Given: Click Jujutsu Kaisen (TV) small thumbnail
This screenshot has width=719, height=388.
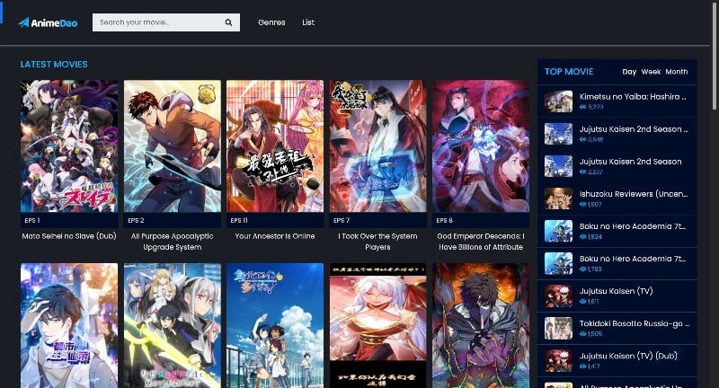Looking at the screenshot, I should point(558,296).
